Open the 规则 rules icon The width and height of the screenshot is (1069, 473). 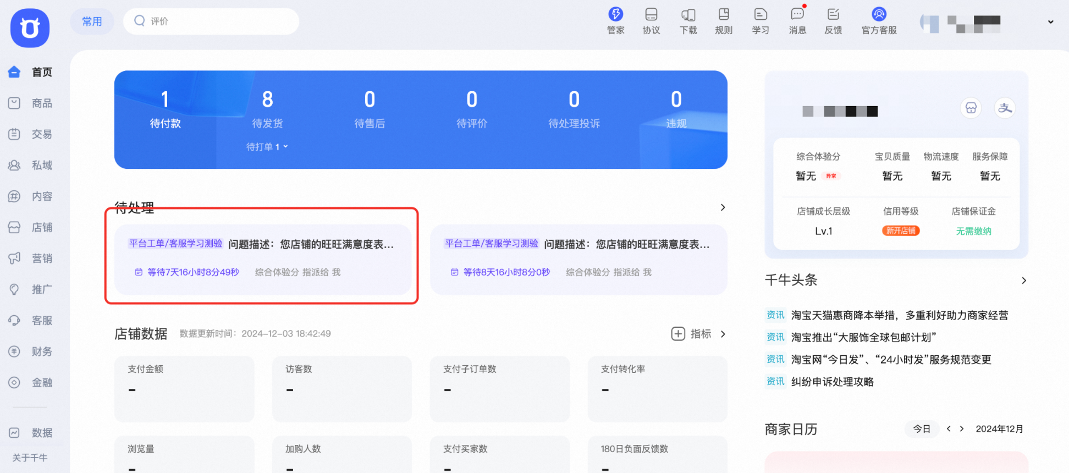tap(724, 14)
